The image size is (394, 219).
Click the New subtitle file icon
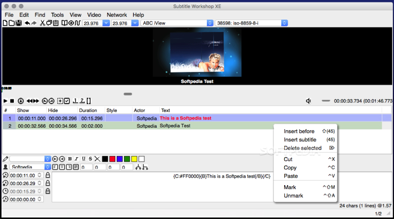(x=5, y=23)
